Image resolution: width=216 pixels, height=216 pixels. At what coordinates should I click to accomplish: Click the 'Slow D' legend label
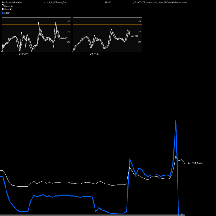pyautogui.click(x=9, y=6)
